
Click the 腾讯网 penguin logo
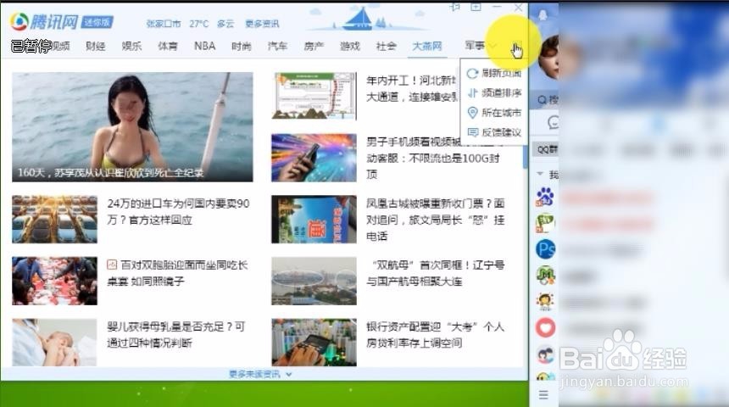[x=19, y=21]
